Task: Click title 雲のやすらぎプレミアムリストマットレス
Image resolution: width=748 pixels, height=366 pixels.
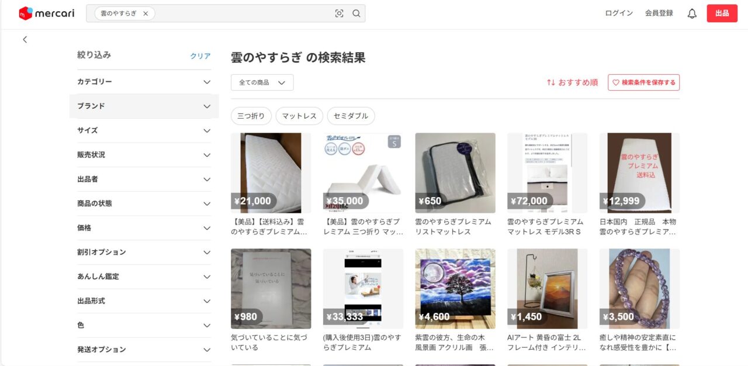Action: (453, 227)
